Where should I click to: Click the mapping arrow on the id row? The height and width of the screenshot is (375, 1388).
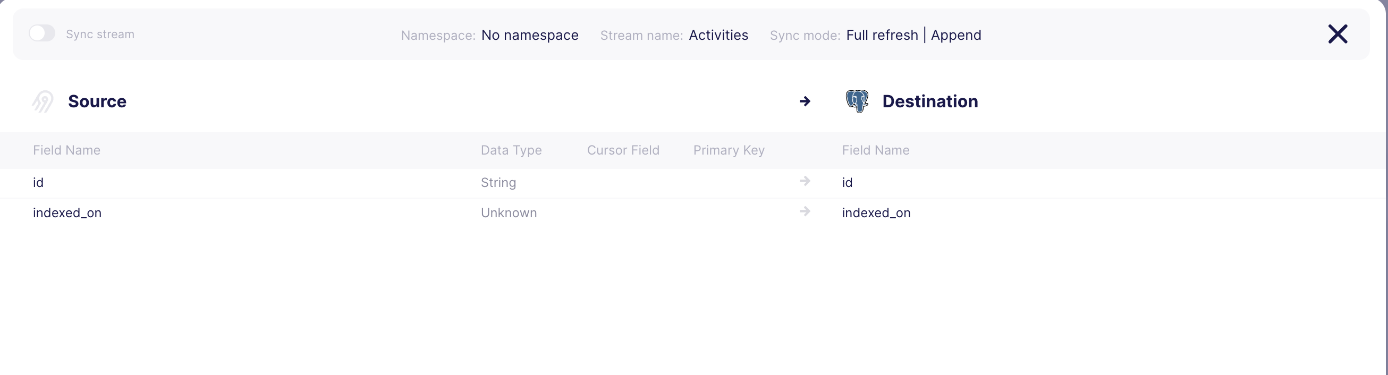pos(805,182)
